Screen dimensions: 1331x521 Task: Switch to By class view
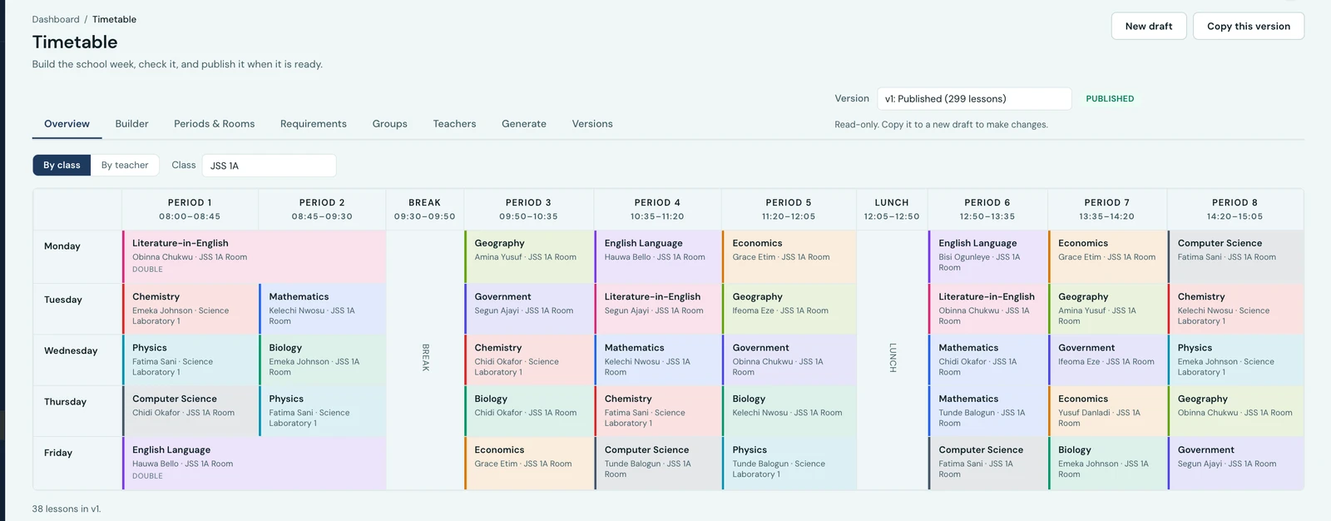[62, 165]
